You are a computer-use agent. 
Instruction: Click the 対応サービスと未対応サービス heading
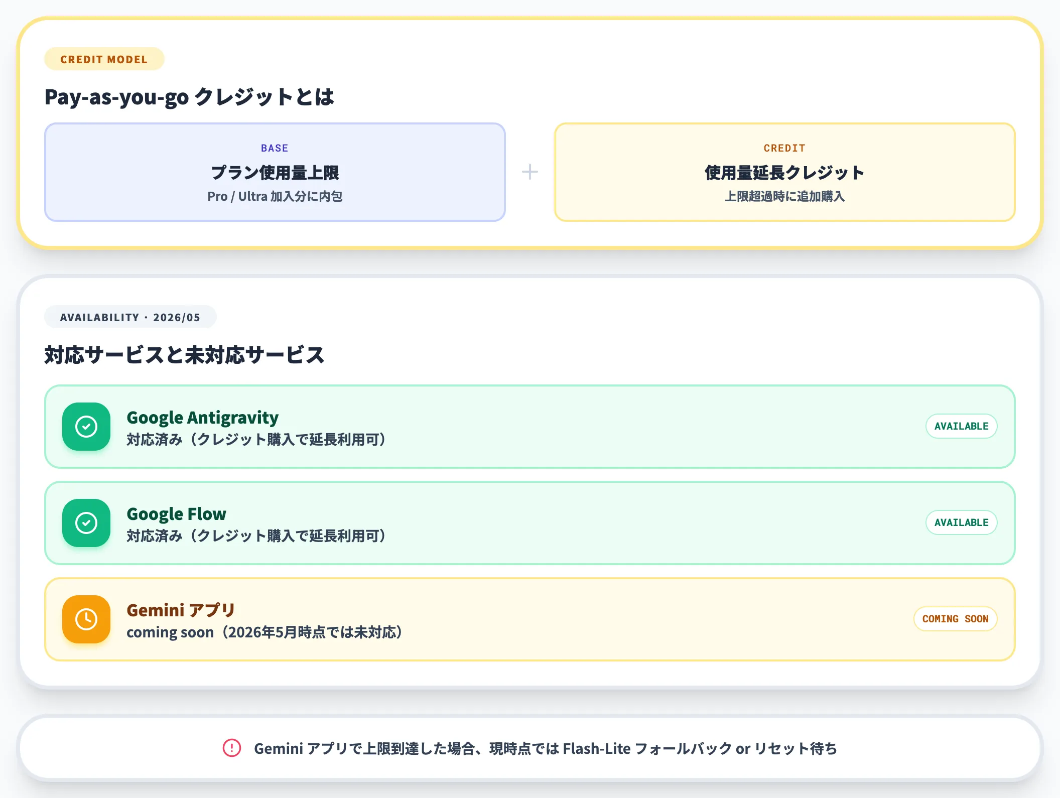pyautogui.click(x=184, y=355)
